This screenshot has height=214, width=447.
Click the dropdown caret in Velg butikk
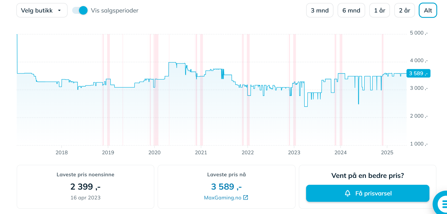[59, 11]
